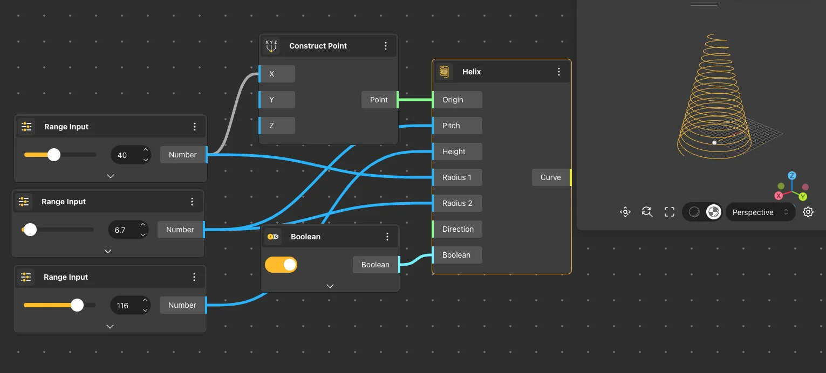
Task: Select the checkered material display mode
Action: (x=713, y=212)
